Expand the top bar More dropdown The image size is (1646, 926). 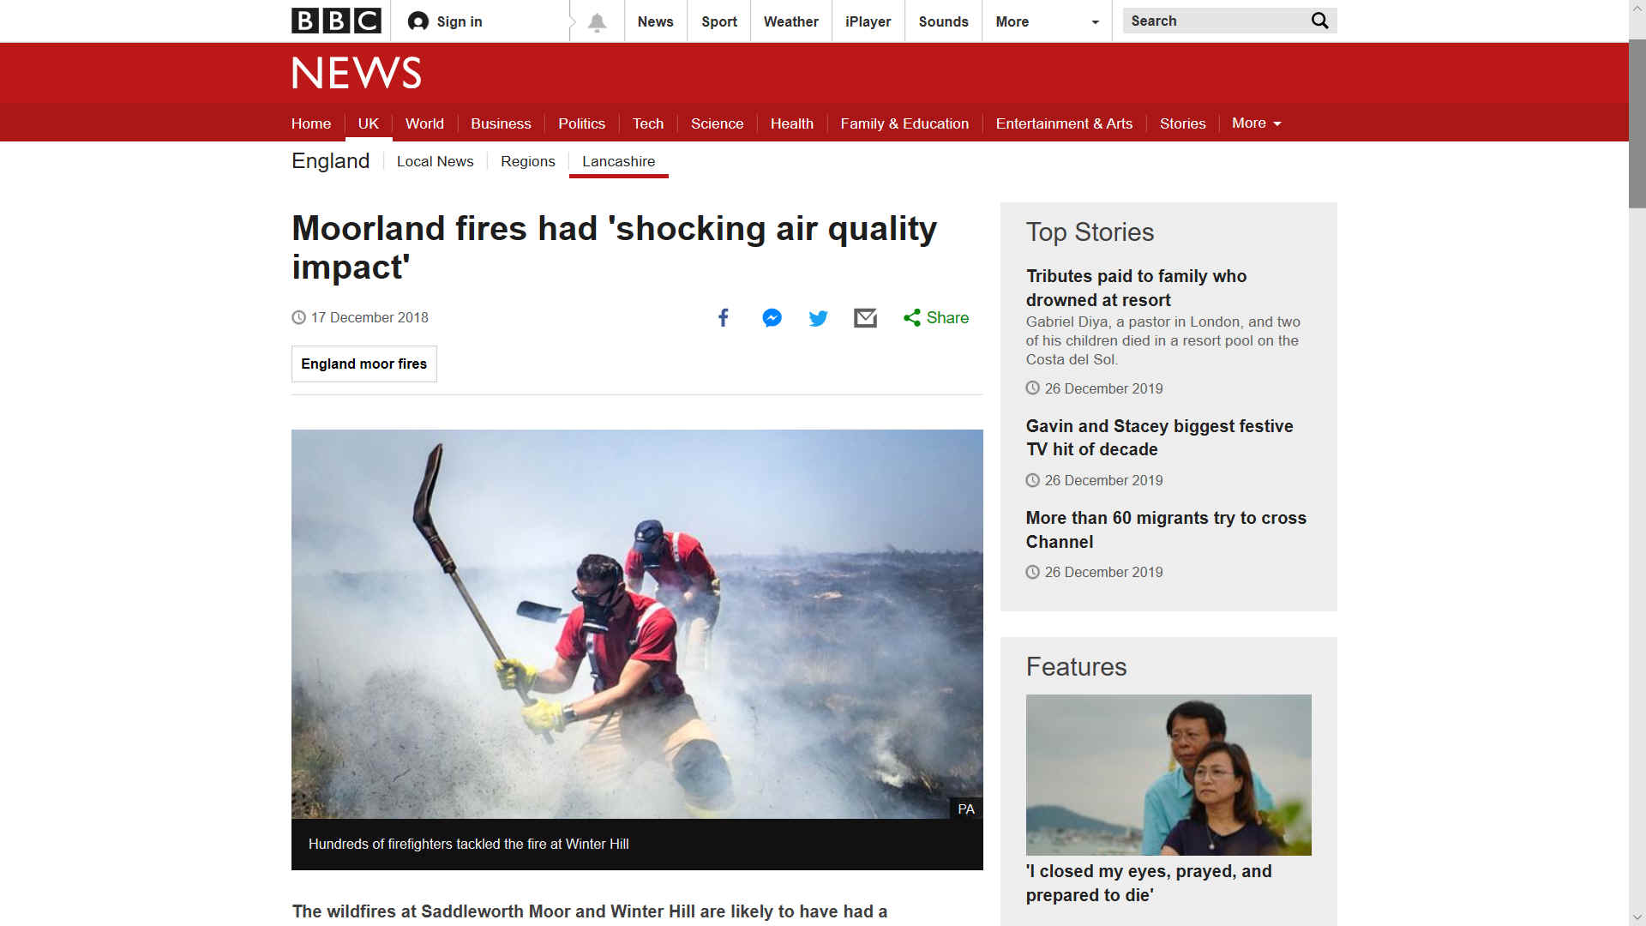tap(1047, 21)
